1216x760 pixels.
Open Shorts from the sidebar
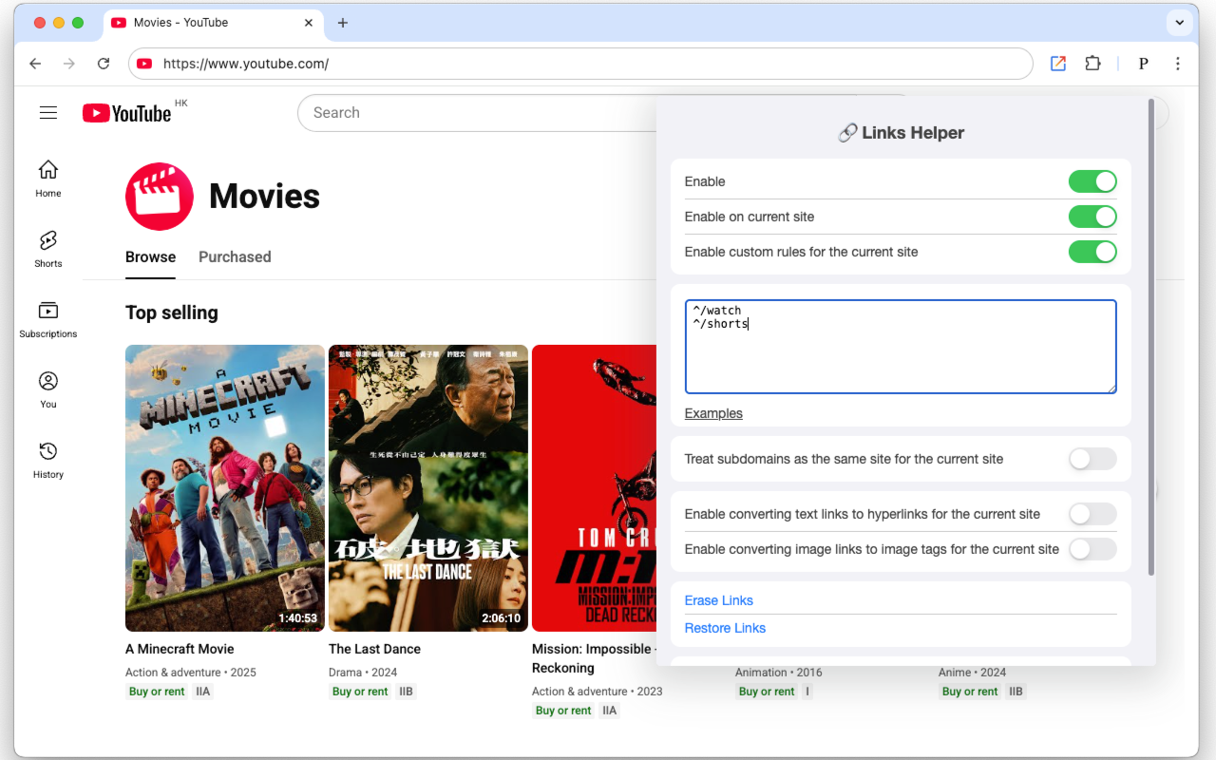click(x=48, y=249)
